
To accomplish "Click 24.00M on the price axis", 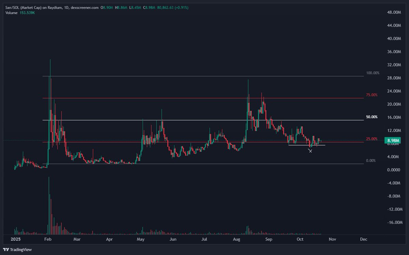I will click(393, 91).
